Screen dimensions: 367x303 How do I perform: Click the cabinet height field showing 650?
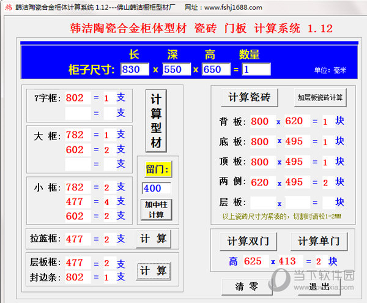pos(216,69)
